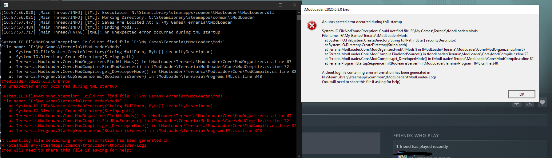The height and width of the screenshot is (158, 552).
Task: Click console line 'Saves Are Located At'
Action: [117, 22]
